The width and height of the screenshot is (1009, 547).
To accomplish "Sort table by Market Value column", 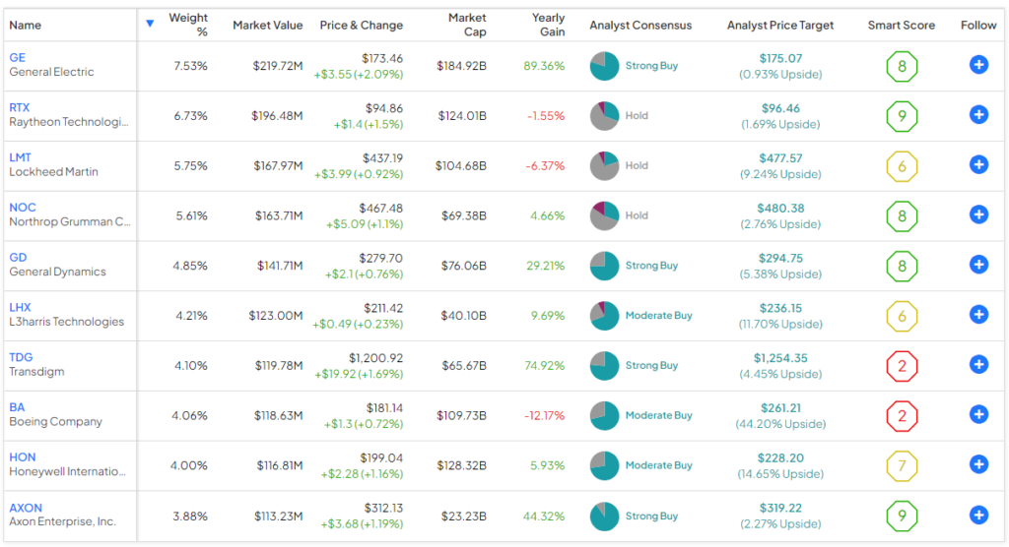I will point(267,26).
